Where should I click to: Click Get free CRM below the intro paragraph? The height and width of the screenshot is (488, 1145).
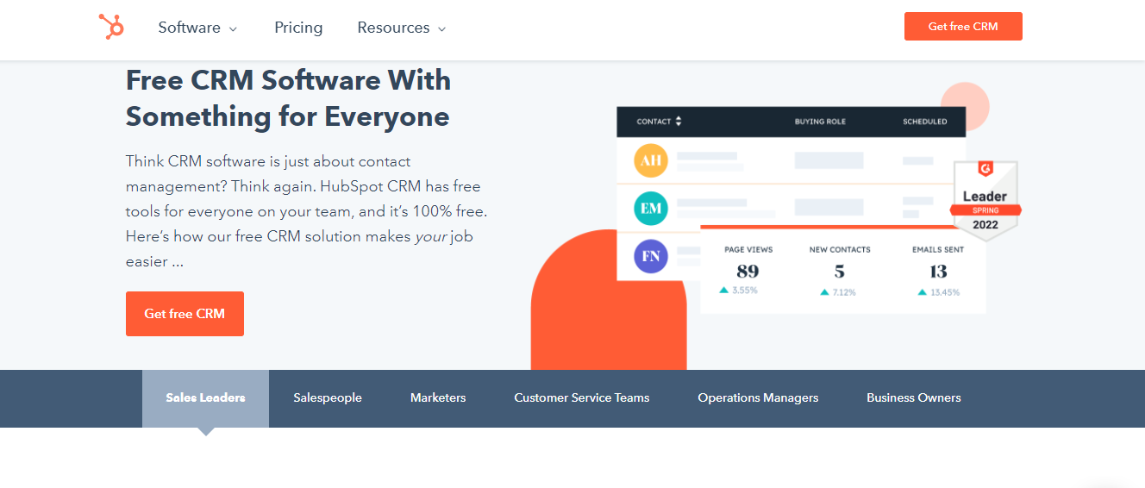[185, 314]
